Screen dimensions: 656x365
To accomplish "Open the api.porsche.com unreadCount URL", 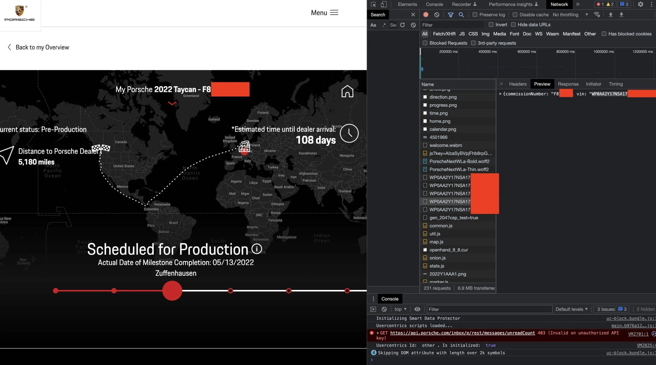I will (x=462, y=333).
